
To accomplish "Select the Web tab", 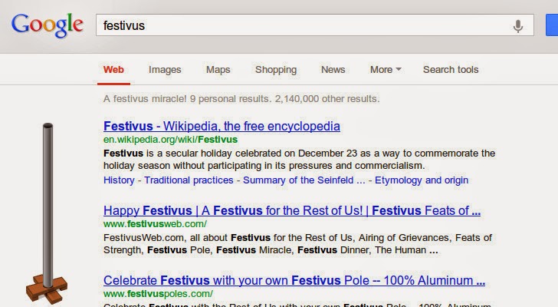I will (x=113, y=69).
